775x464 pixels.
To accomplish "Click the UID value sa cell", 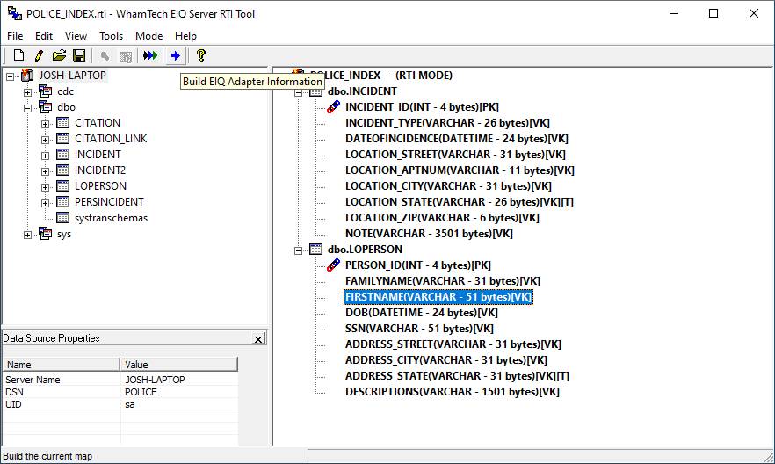I will tap(179, 404).
